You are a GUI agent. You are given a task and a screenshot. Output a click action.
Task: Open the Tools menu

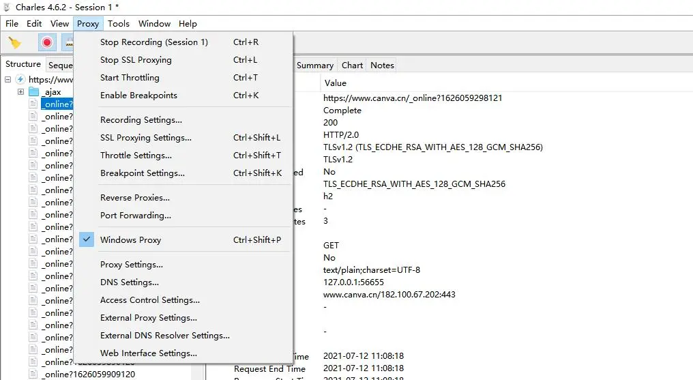(119, 23)
